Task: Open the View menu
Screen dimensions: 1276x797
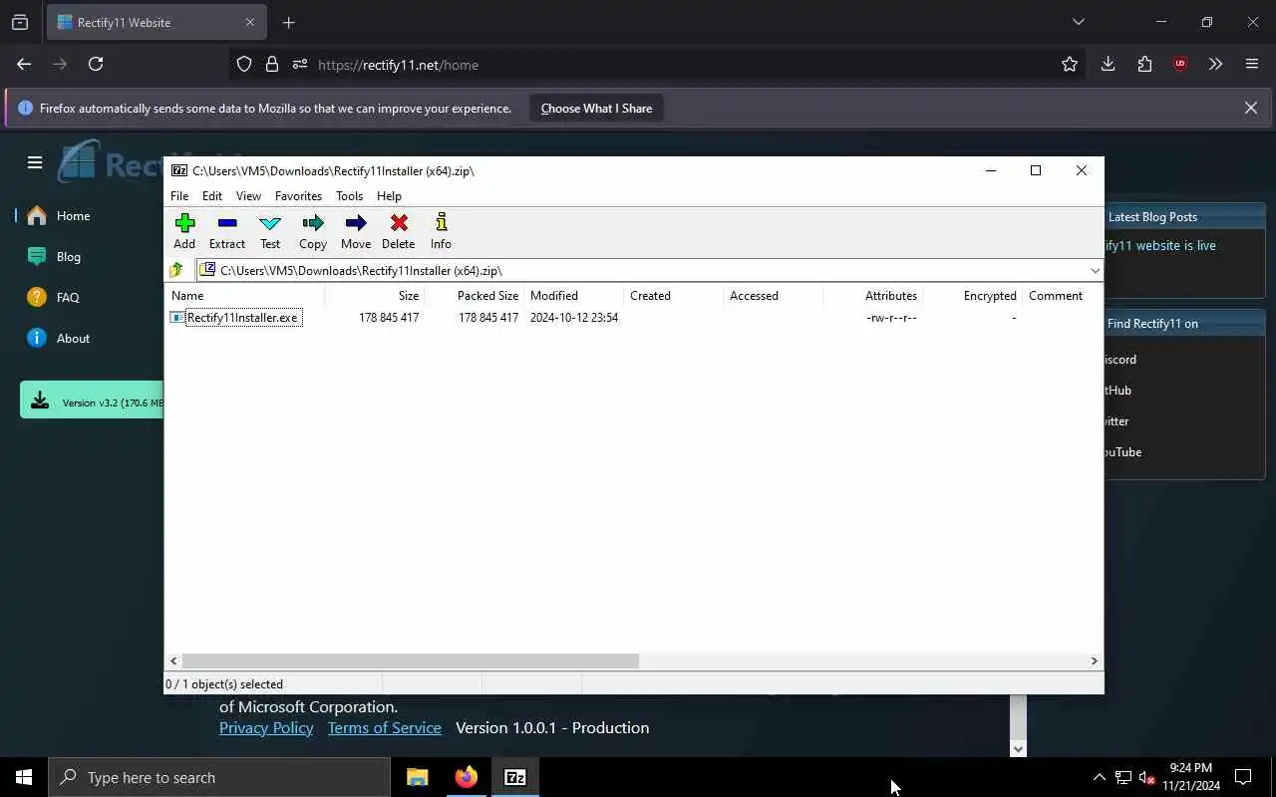Action: tap(248, 196)
